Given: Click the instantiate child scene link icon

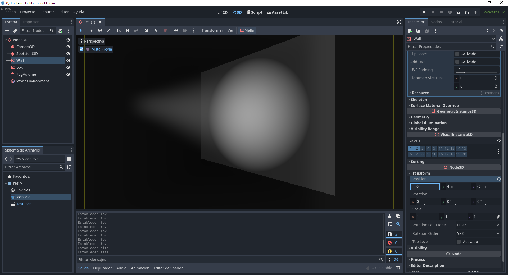Looking at the screenshot, I should click(15, 31).
